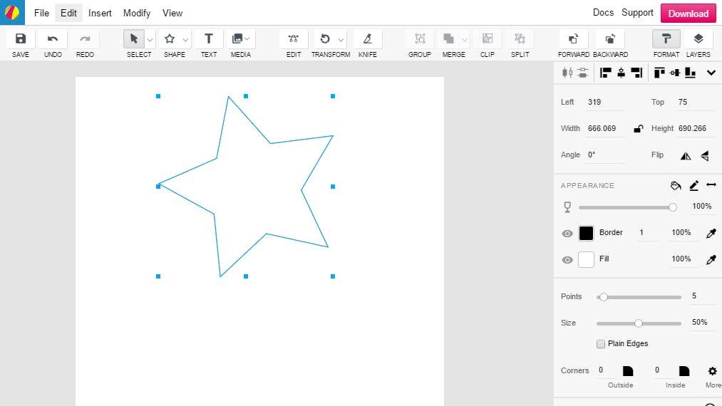Select the Knife tool
Screen dimensions: 722x406
368,39
